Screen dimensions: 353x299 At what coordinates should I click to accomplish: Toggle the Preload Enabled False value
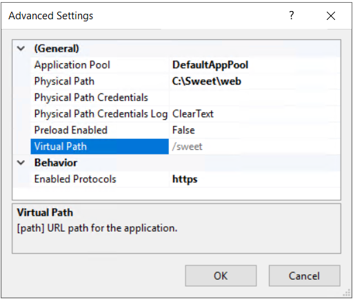(x=254, y=130)
